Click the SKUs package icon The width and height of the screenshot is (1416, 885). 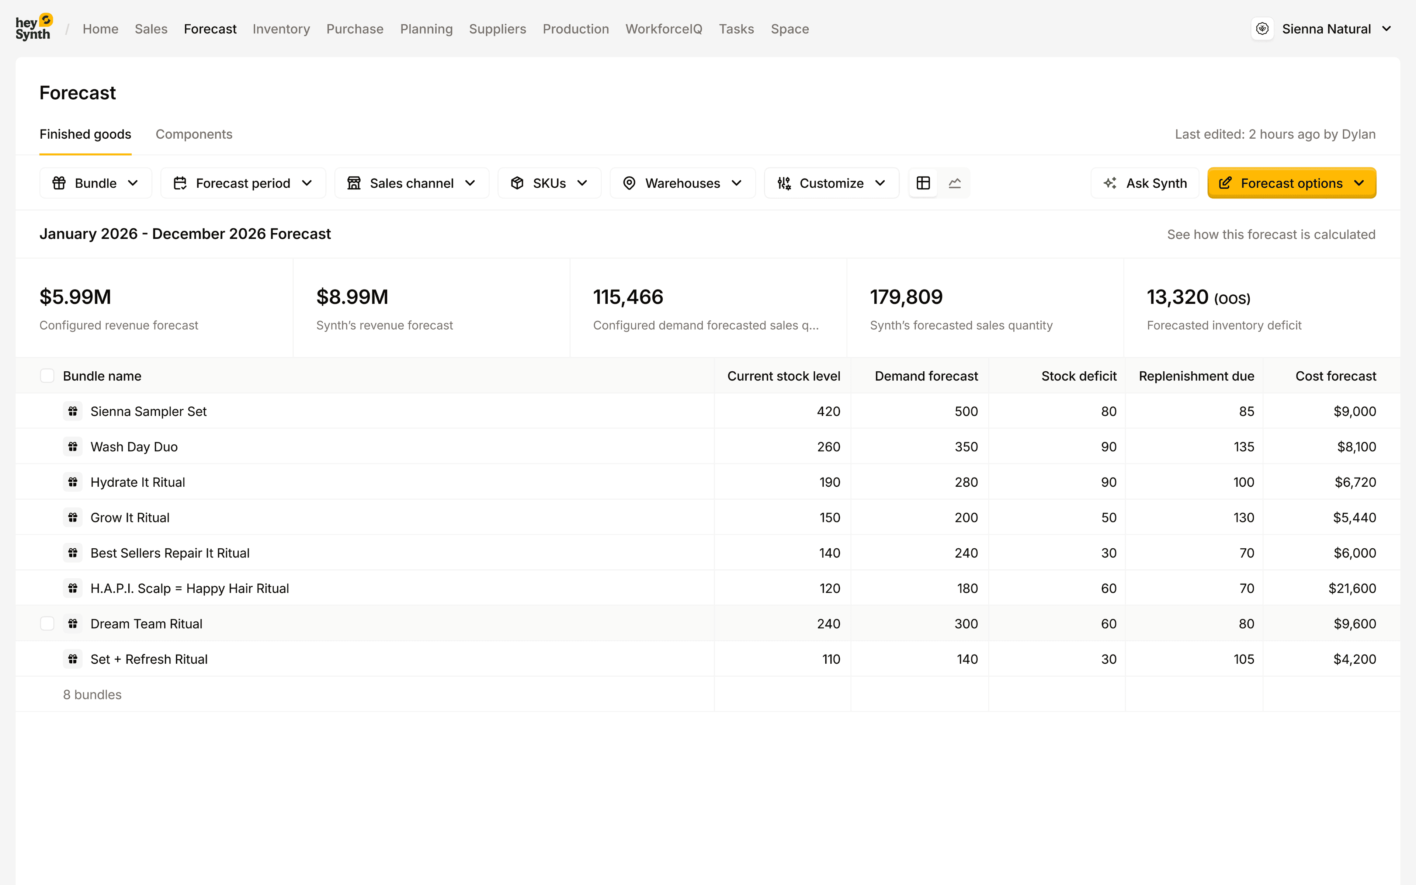[x=517, y=183]
